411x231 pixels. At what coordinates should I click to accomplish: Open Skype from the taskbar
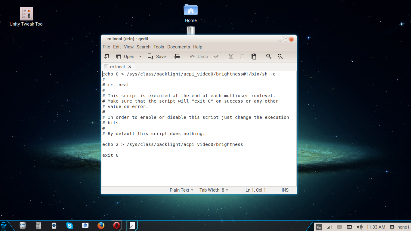click(70, 226)
